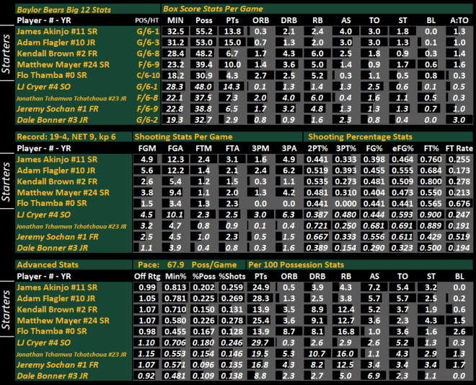The height and width of the screenshot is (385, 476).
Task: Click LJ Cryer's per-100 PTs value 29.7
Action: click(260, 342)
